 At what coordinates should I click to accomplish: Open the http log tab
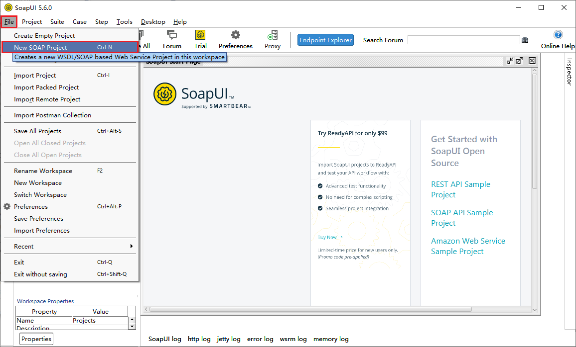(199, 339)
